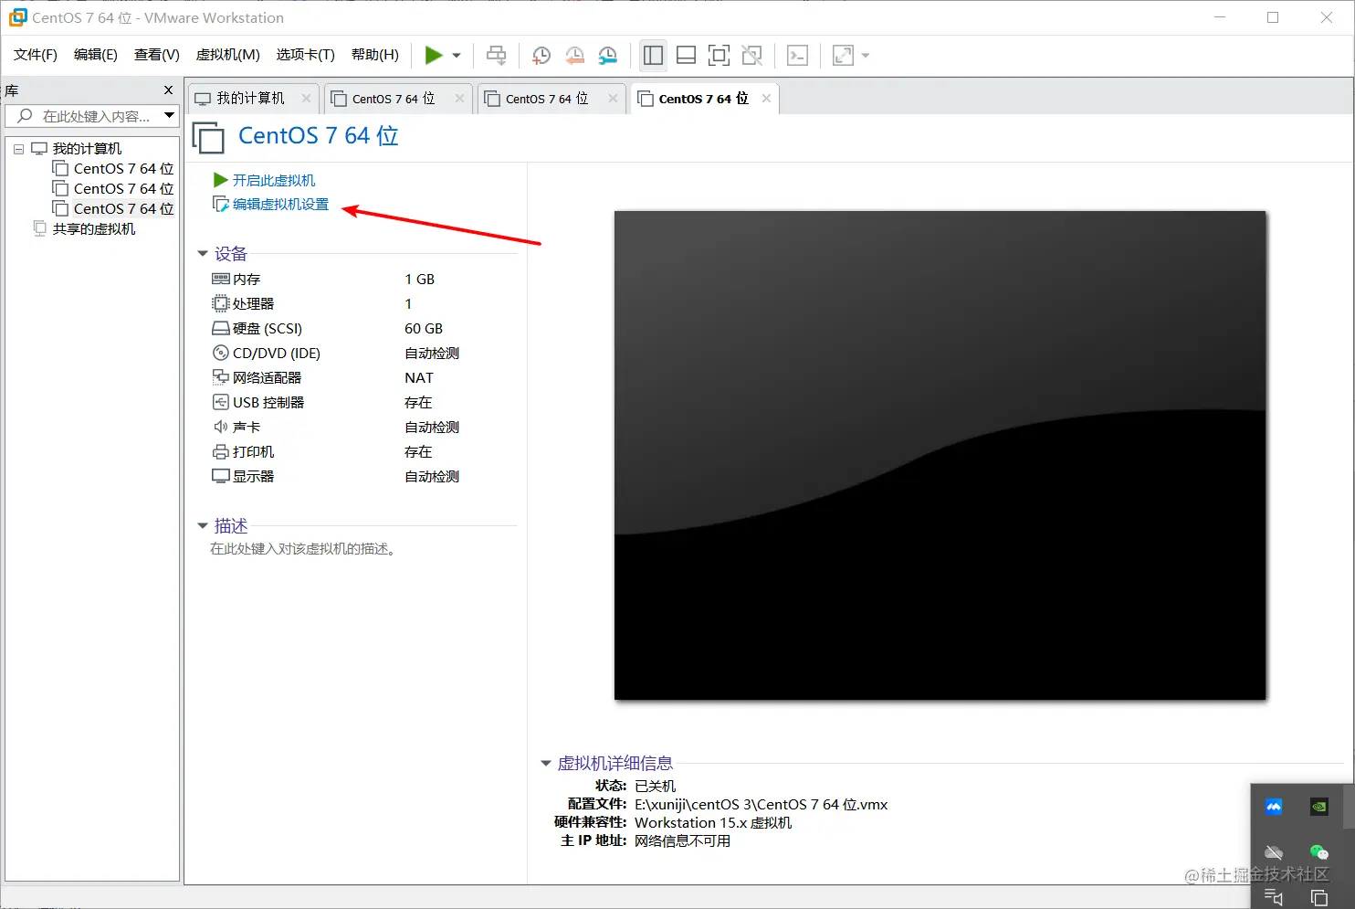Toggle the library sidebar view icon
This screenshot has width=1355, height=909.
pos(653,56)
